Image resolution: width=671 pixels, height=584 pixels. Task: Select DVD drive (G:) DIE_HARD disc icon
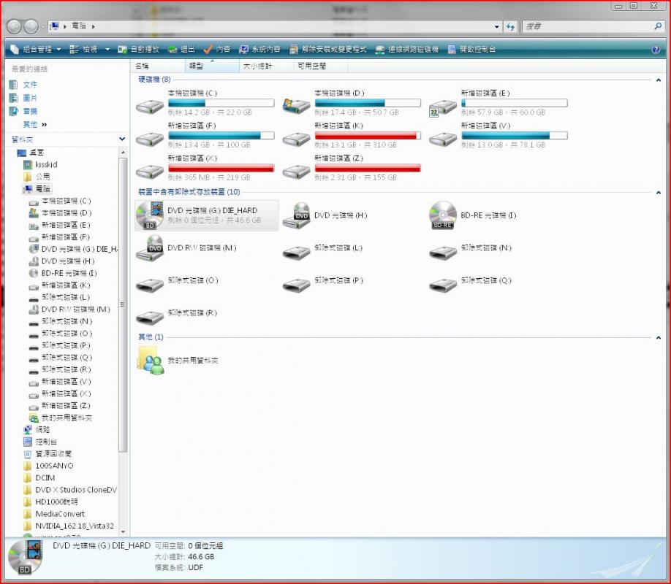point(150,215)
